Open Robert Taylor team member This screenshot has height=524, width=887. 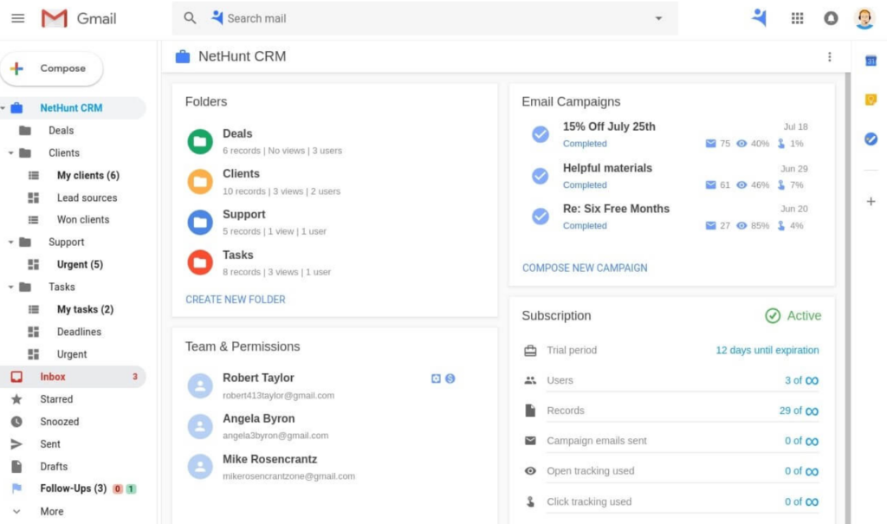point(258,378)
